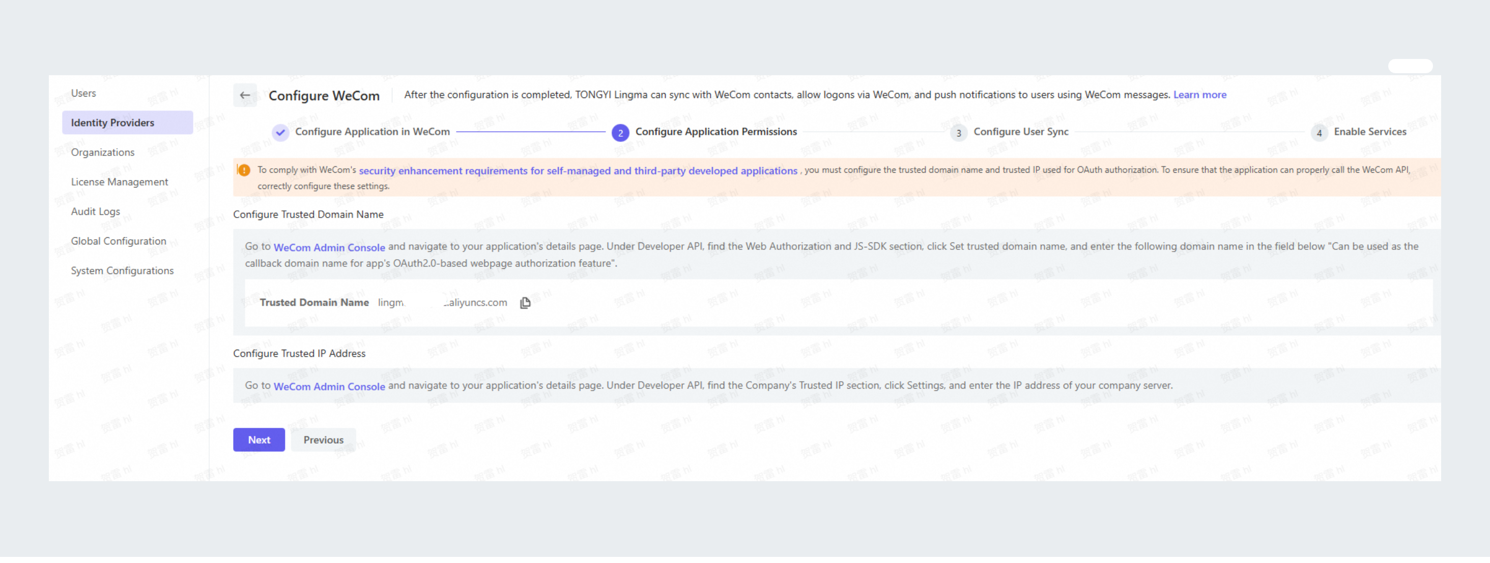Open the security enhancement requirements link
The width and height of the screenshot is (1490, 563).
pos(578,170)
